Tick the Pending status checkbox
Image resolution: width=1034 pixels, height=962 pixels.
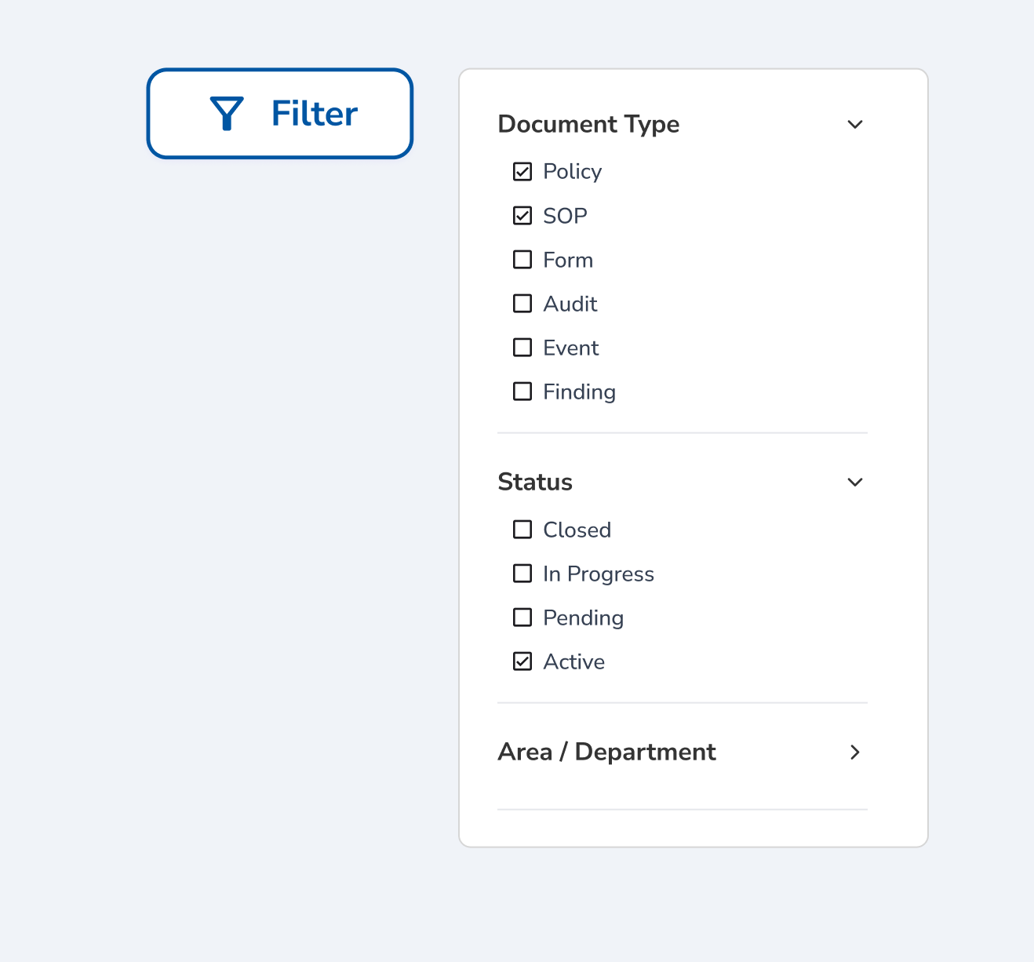[522, 618]
